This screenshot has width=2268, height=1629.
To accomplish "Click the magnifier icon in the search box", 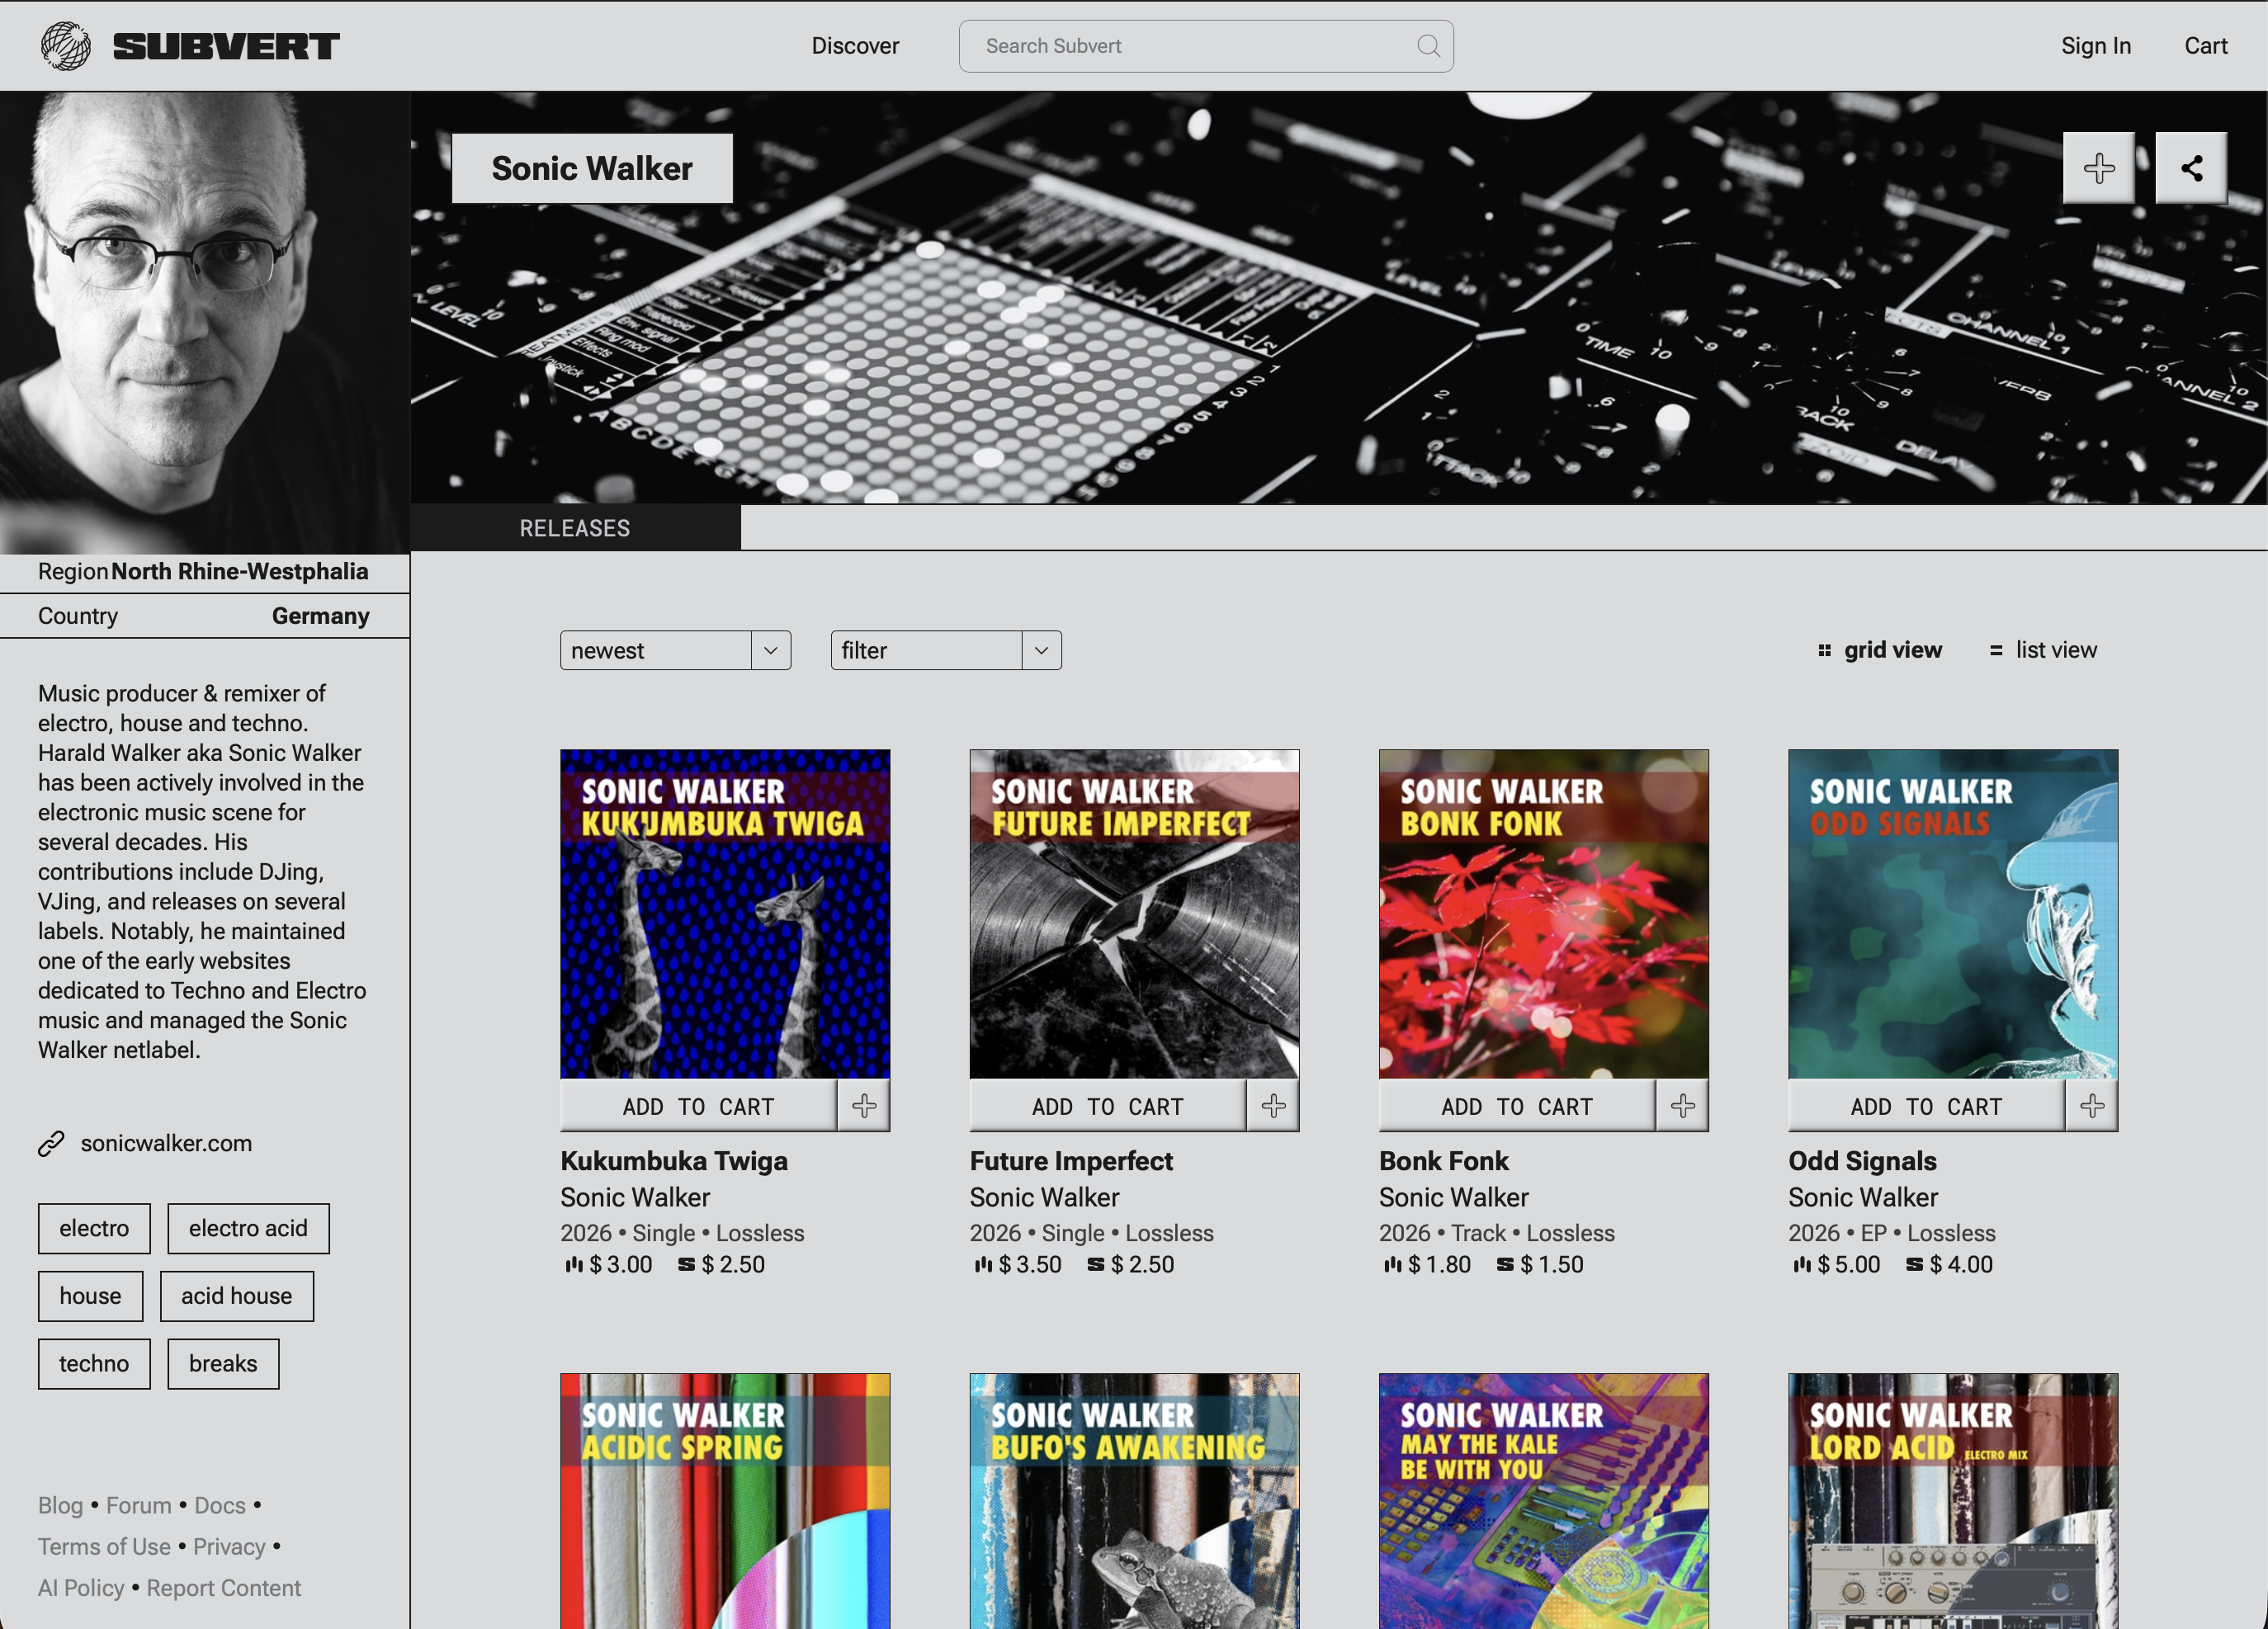I will pos(1428,46).
